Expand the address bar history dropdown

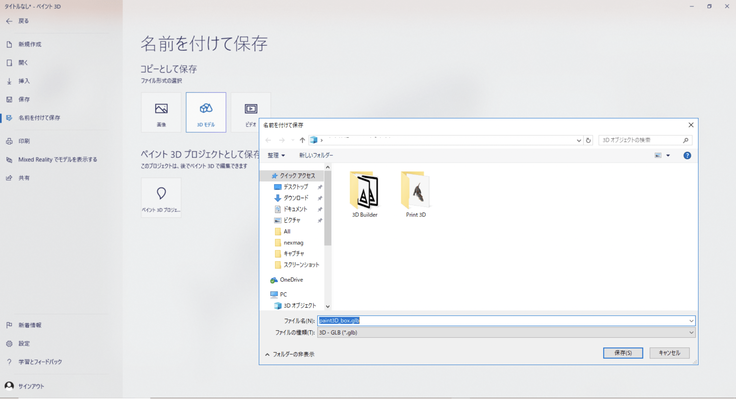(x=579, y=141)
